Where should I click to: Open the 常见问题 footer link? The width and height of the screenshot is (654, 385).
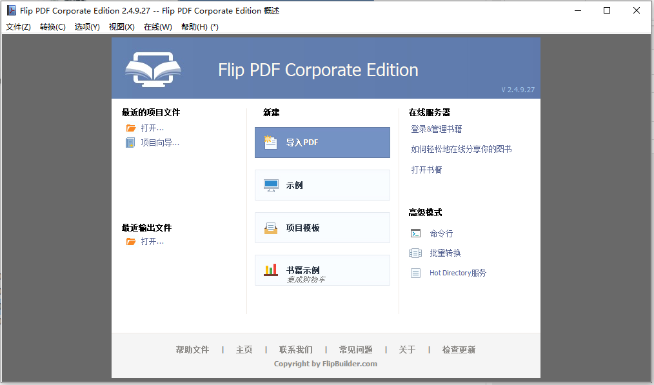[x=356, y=350]
